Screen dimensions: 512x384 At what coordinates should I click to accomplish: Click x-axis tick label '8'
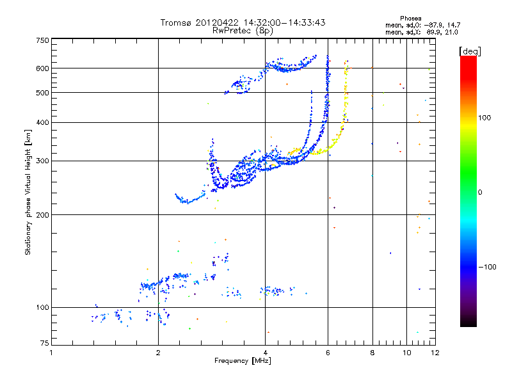[x=372, y=353]
